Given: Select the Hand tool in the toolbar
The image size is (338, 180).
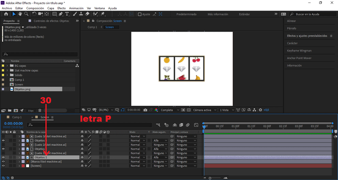Looking at the screenshot, I should (x=19, y=14).
